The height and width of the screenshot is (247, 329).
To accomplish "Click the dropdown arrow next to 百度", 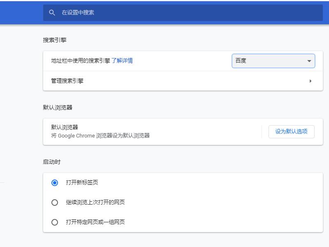I will [309, 61].
